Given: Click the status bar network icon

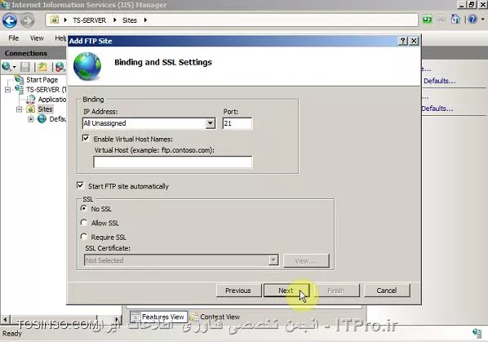Looking at the screenshot, I should 477,333.
